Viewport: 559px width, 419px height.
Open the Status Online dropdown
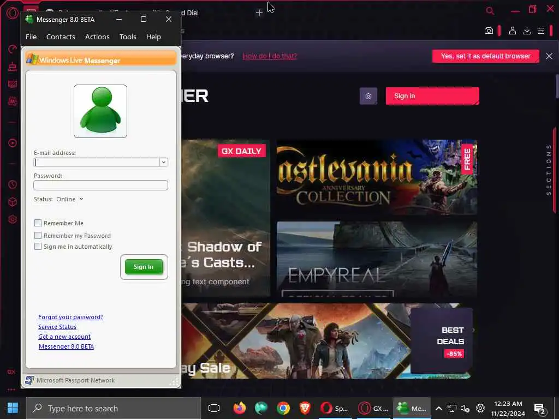(x=69, y=199)
